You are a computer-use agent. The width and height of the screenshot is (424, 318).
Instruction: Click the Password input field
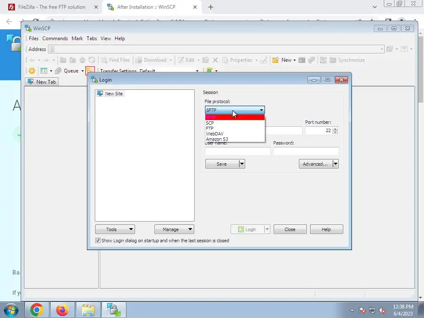[306, 151]
